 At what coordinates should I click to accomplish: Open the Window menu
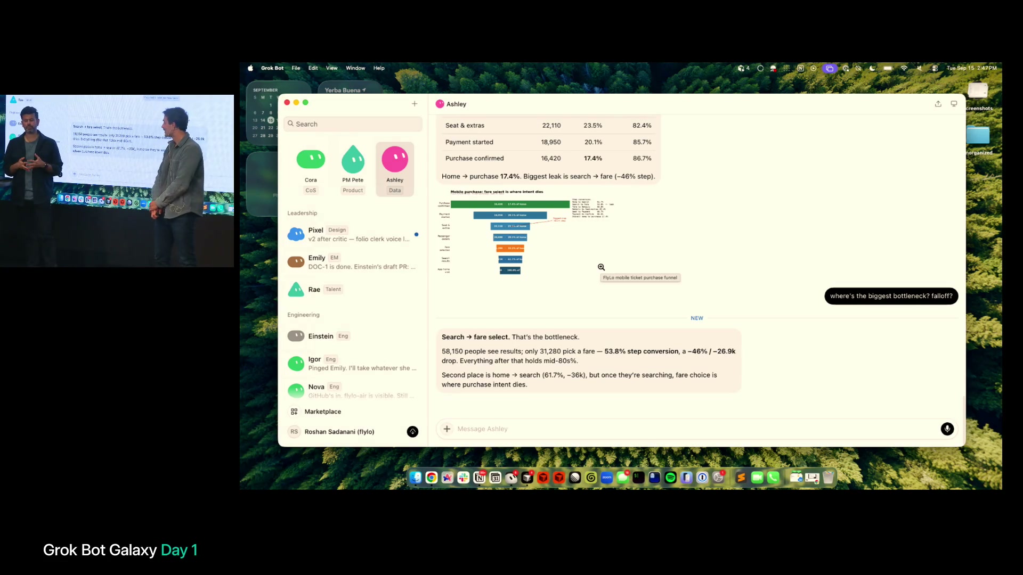tap(355, 68)
